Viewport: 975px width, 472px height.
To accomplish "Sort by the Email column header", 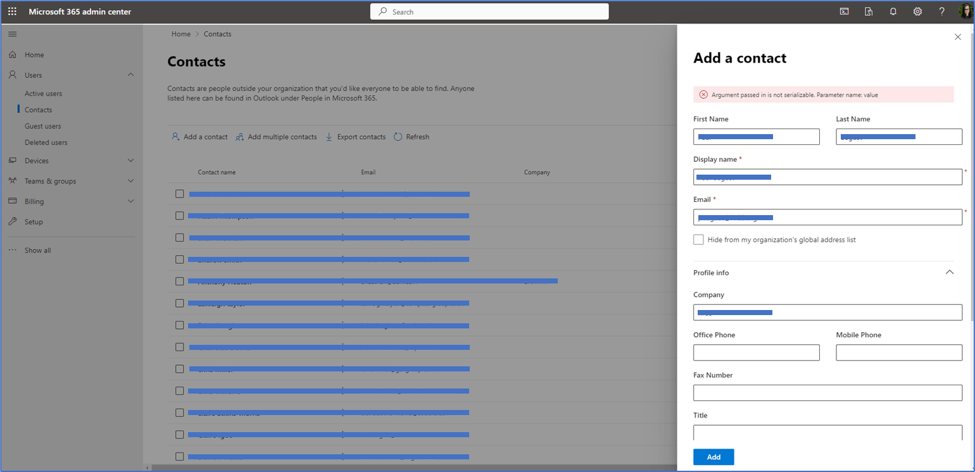I will coord(368,172).
